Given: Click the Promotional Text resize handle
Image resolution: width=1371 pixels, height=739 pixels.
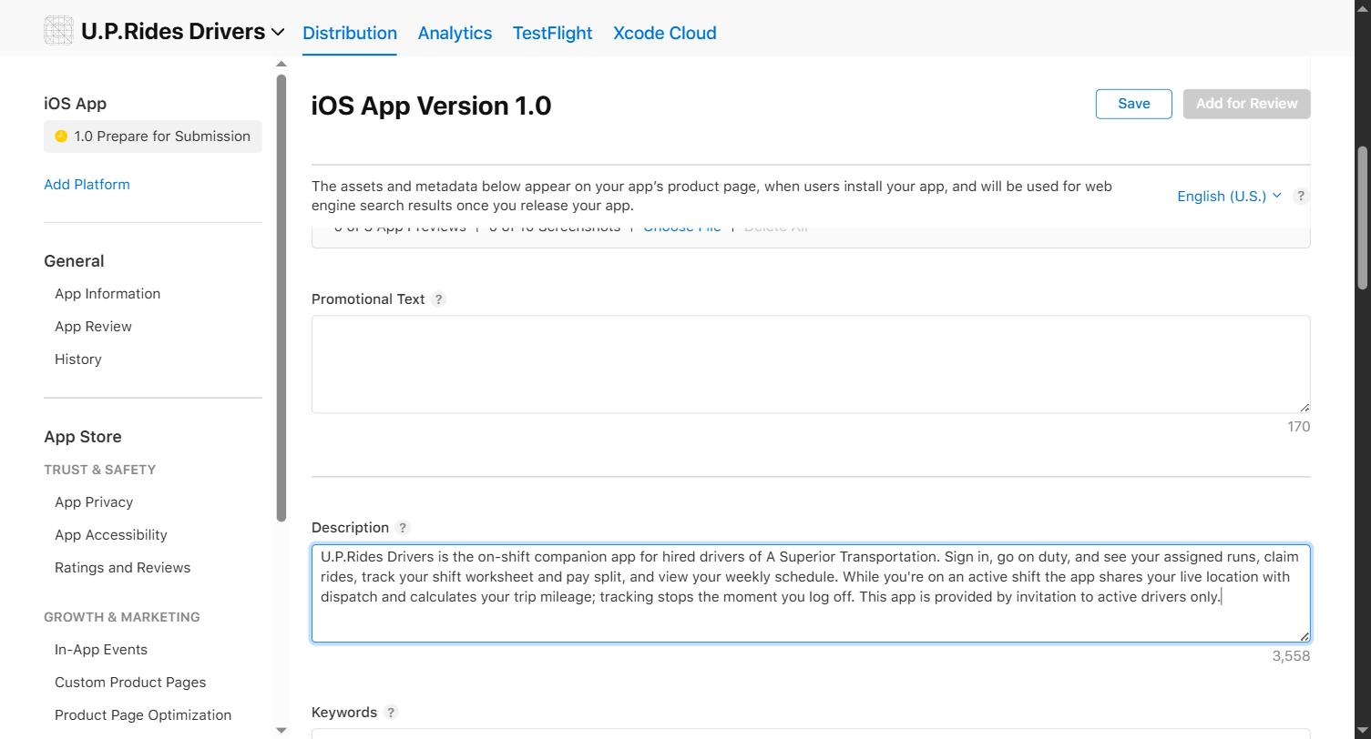Looking at the screenshot, I should point(1304,408).
